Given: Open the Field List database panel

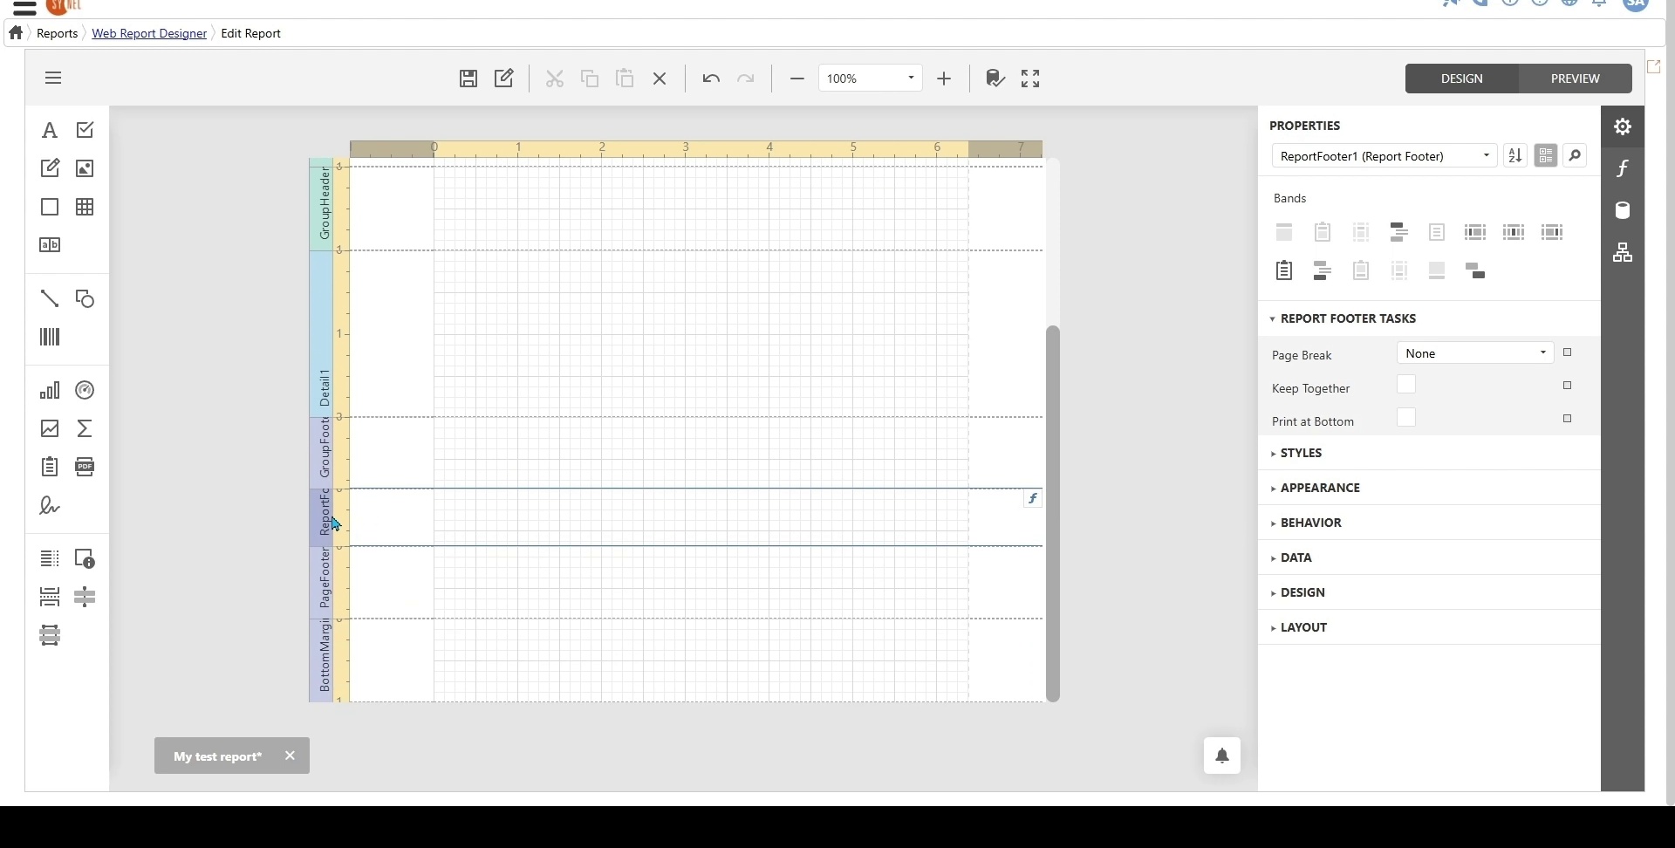Looking at the screenshot, I should (x=1624, y=211).
